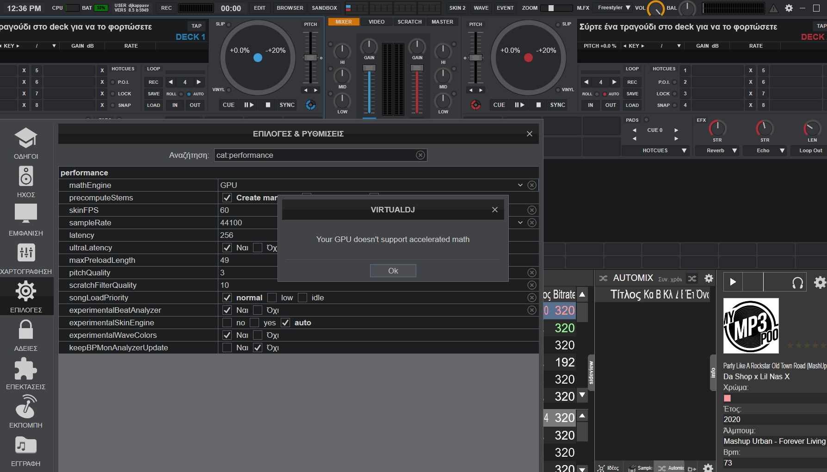Set songLoadPriority to idle
827x472 pixels.
pyautogui.click(x=302, y=298)
